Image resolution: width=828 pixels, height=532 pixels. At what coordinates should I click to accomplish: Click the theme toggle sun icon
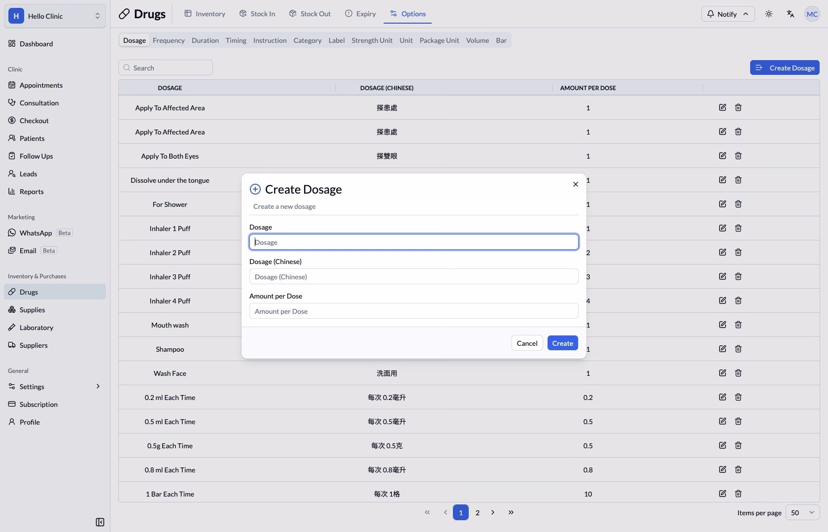pyautogui.click(x=769, y=14)
